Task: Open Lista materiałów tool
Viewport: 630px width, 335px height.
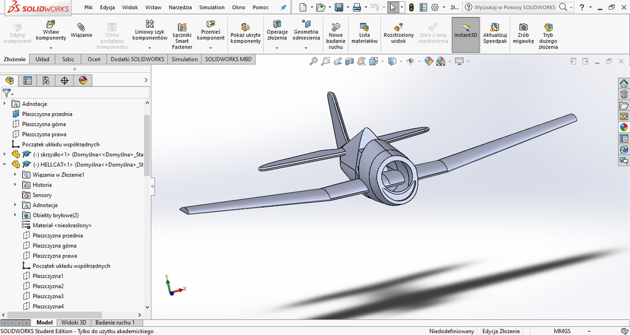Action: click(365, 28)
